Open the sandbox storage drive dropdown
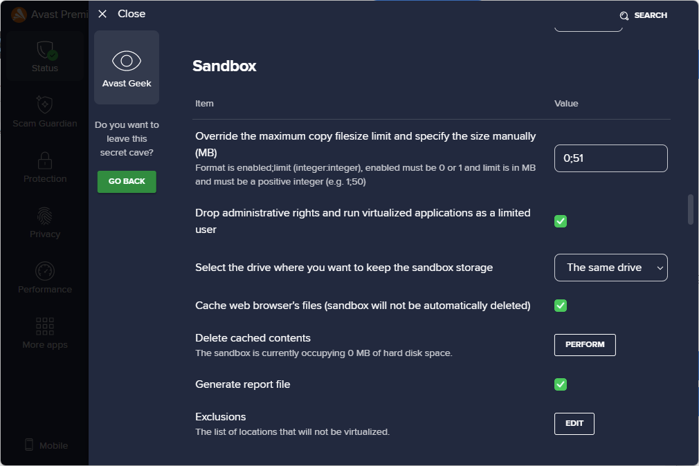 point(610,268)
